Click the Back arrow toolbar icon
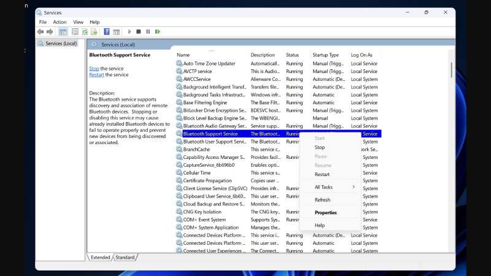 [x=40, y=32]
